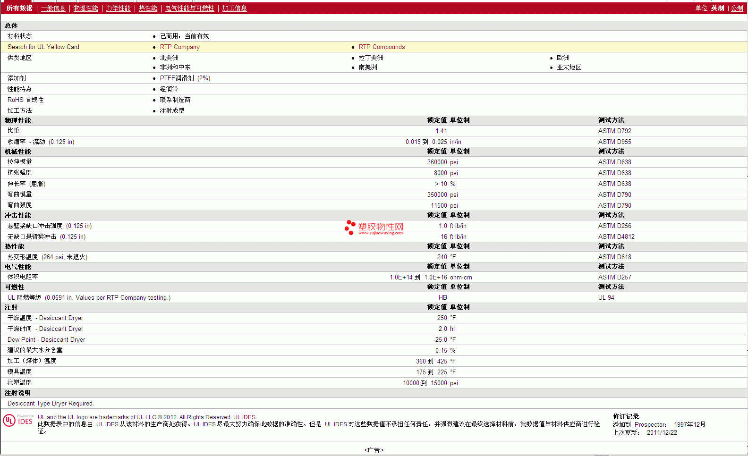Click 欧洲 availability region
This screenshot has height=456, width=748.
[563, 58]
